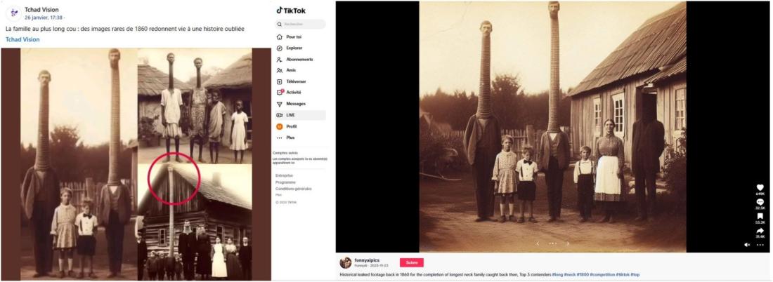Click the TikTok logo

pyautogui.click(x=290, y=11)
